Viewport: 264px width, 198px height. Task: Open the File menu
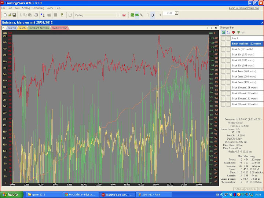click(3, 8)
